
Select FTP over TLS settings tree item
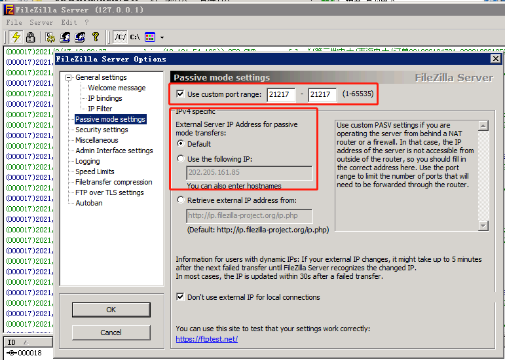tap(109, 192)
